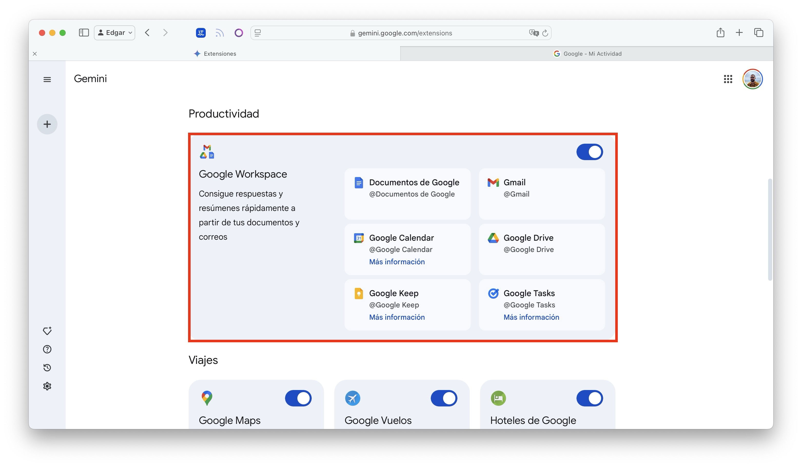This screenshot has height=467, width=802.
Task: Turn off the Google Maps toggle
Action: pos(298,398)
